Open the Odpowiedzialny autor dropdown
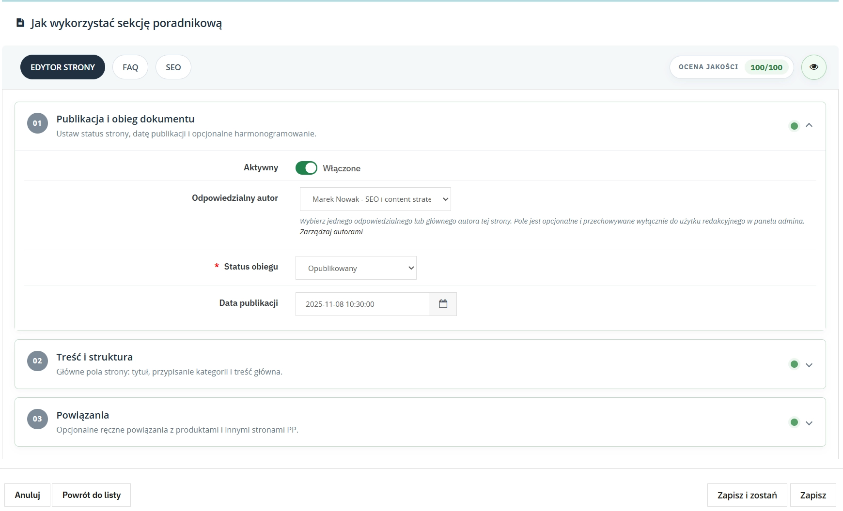 [375, 199]
